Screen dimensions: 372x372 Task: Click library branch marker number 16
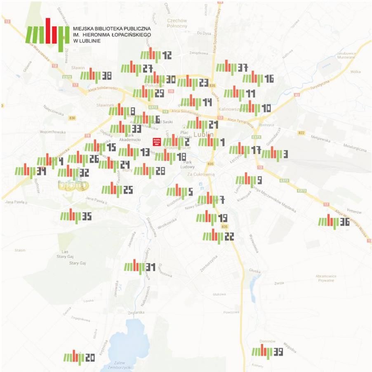pyautogui.click(x=258, y=79)
